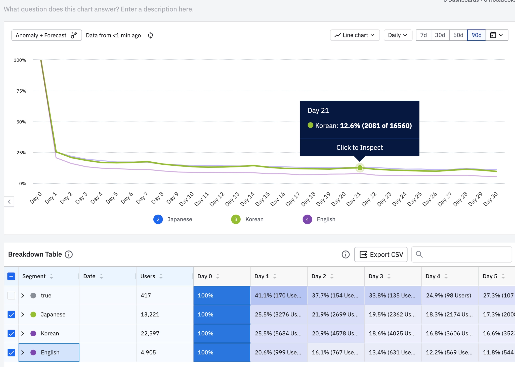Click the chart description text field
The height and width of the screenshot is (367, 515).
click(99, 9)
